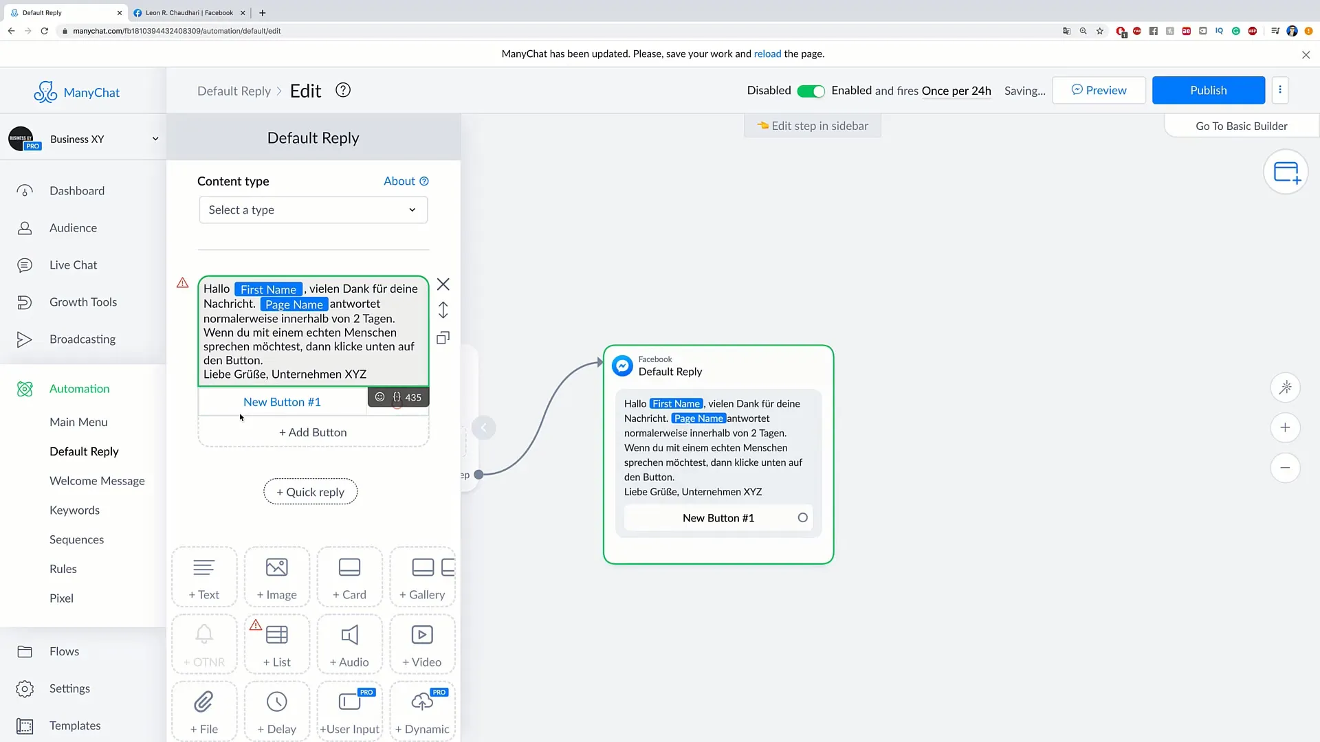This screenshot has height=742, width=1320.
Task: Click the move/drag arrows icon on message block
Action: [x=444, y=311]
